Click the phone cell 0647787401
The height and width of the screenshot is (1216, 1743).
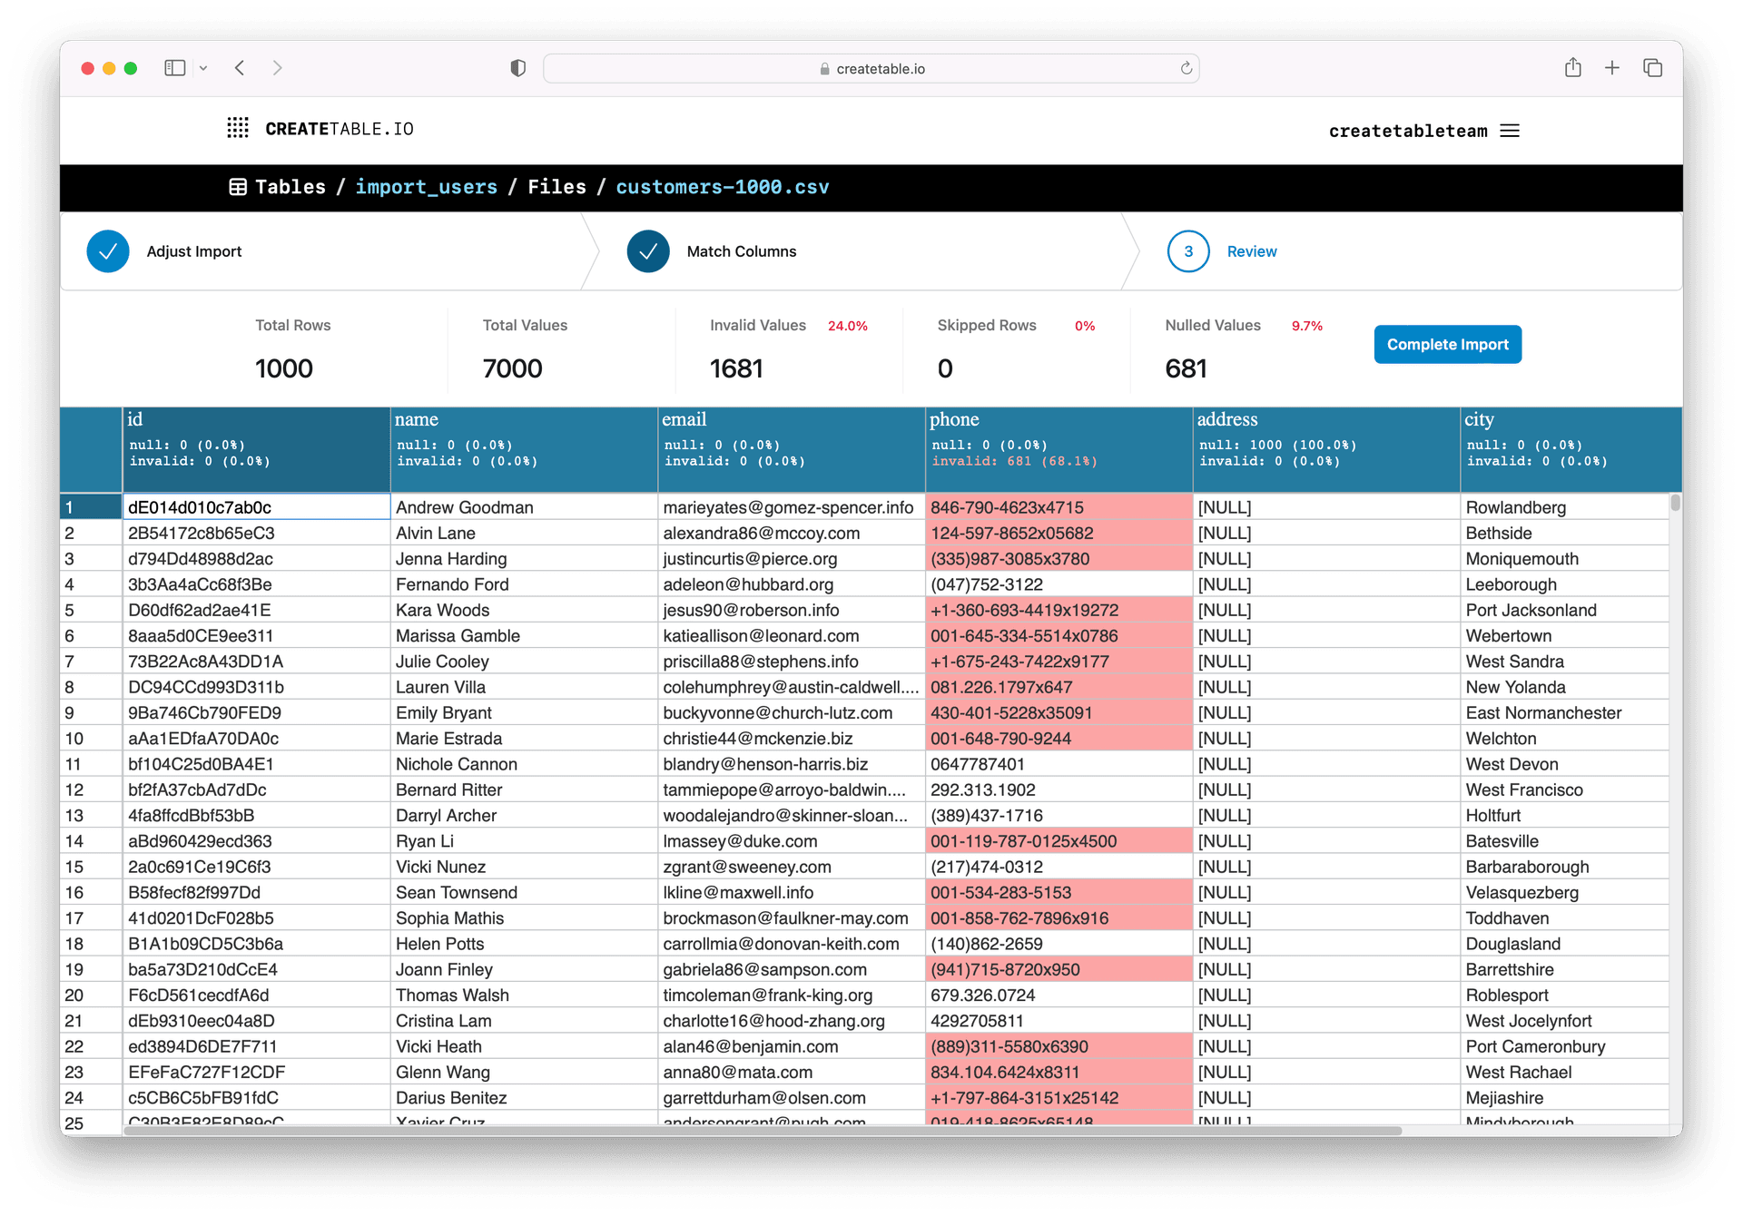tap(1059, 764)
